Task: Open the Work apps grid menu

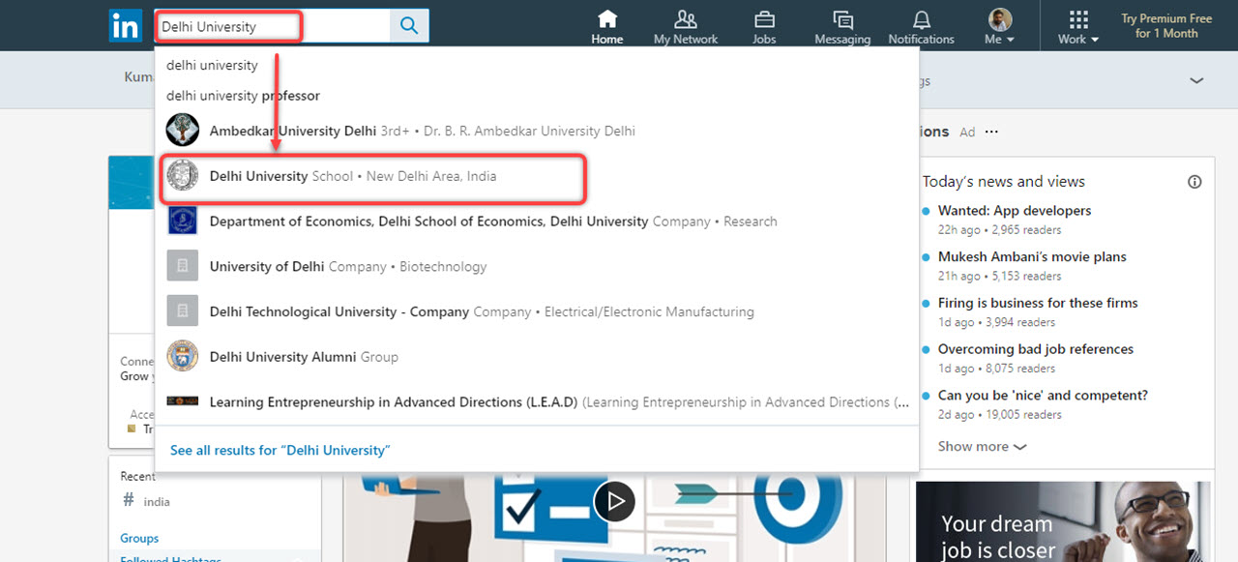Action: (x=1078, y=27)
